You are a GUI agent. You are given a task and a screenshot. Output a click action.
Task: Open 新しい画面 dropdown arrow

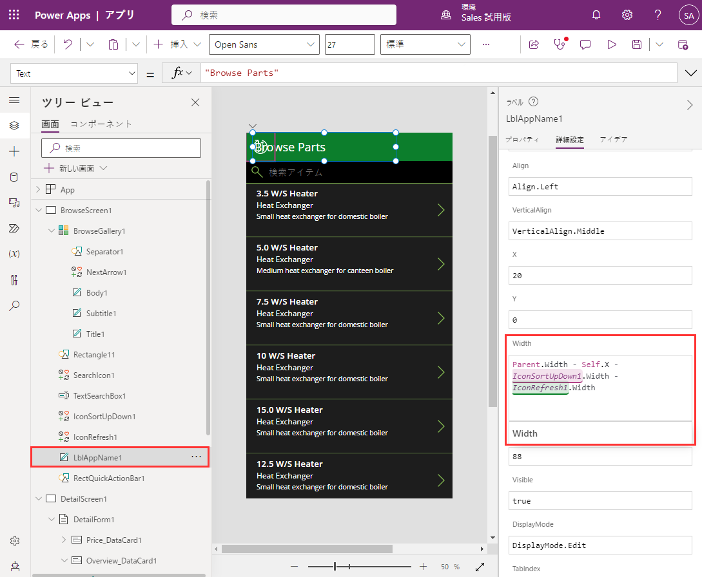point(103,168)
